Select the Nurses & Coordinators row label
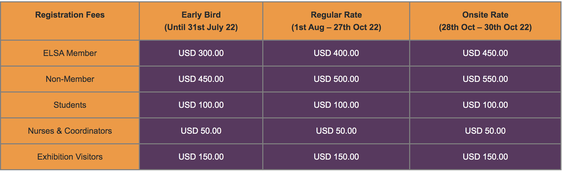Viewport: 562px width, 171px height. [70, 131]
